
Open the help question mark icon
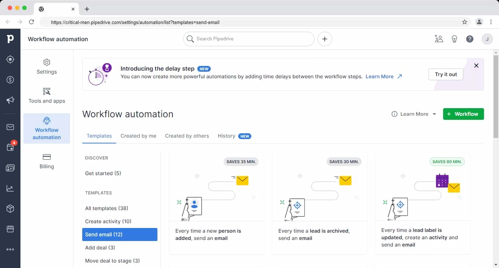click(x=470, y=39)
